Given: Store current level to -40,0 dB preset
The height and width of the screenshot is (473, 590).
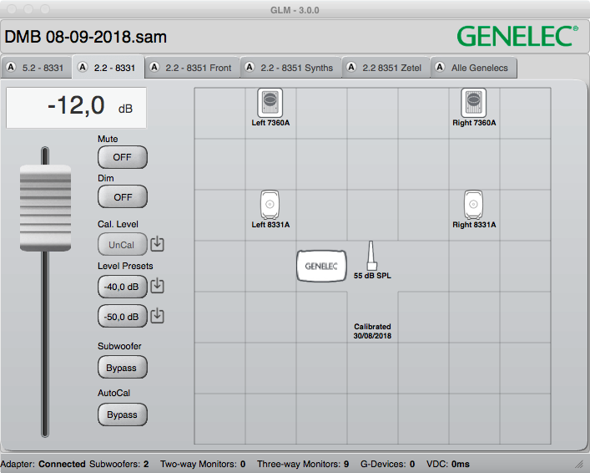Looking at the screenshot, I should tap(157, 286).
